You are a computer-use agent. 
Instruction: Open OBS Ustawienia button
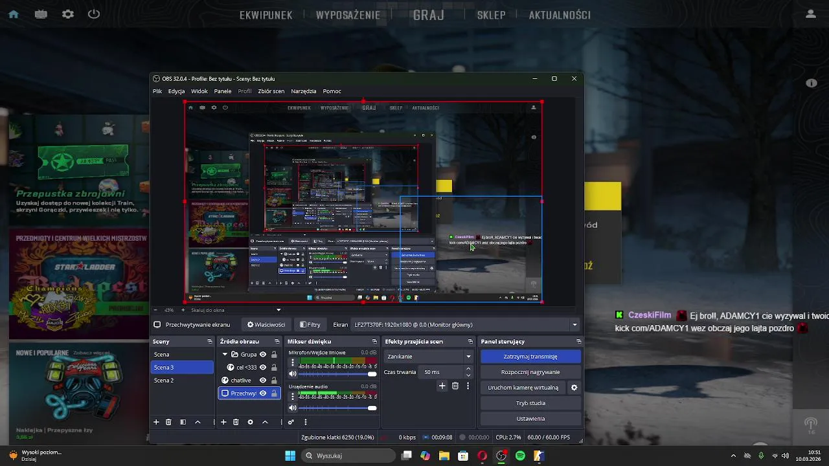(530, 419)
